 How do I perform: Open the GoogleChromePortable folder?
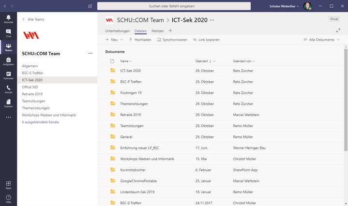[138, 181]
